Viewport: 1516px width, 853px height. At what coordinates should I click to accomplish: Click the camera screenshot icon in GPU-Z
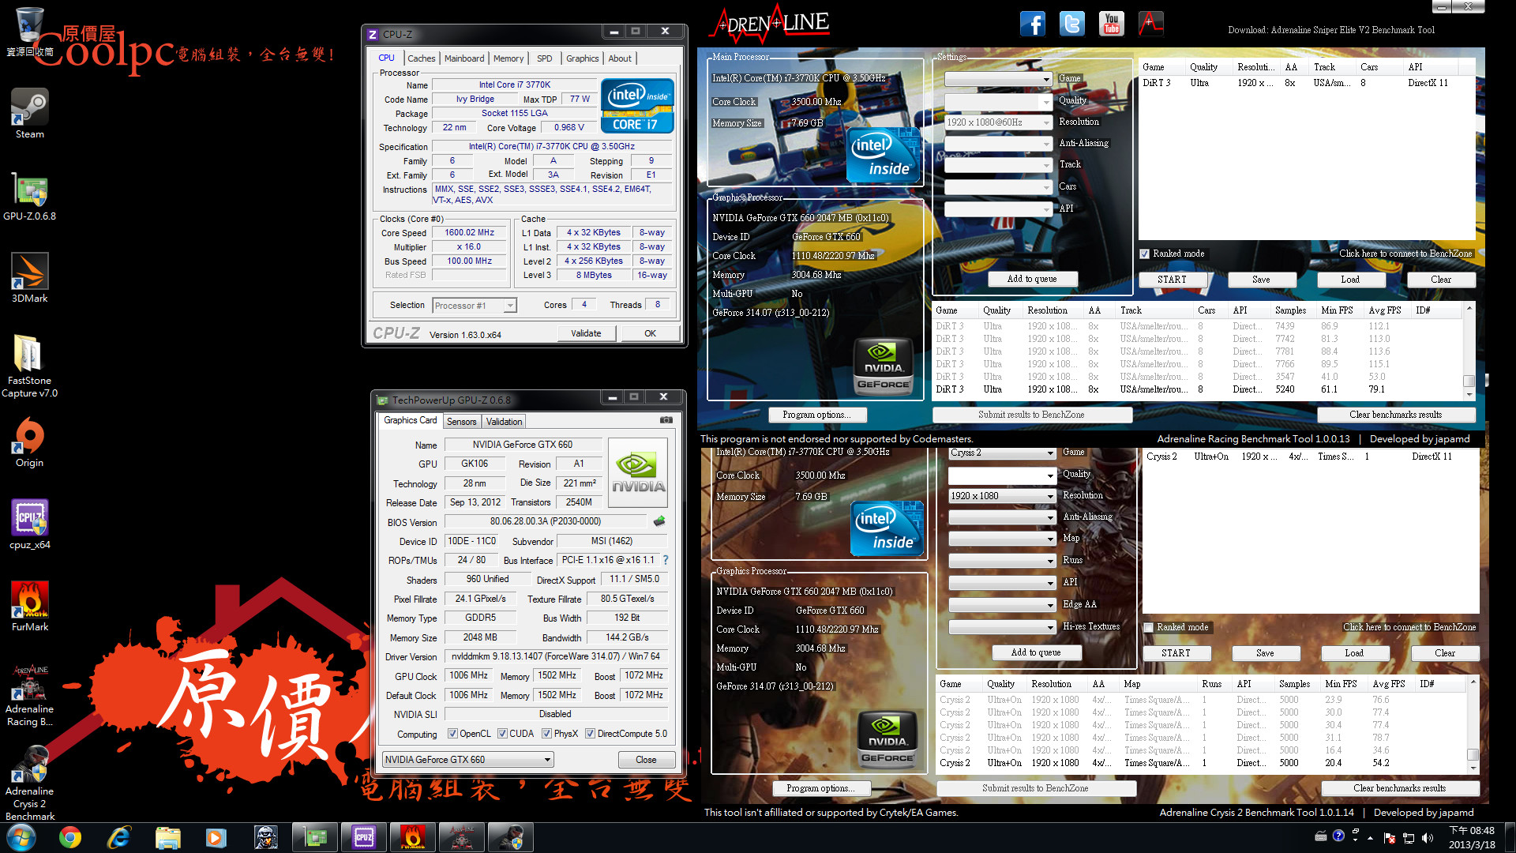click(x=666, y=420)
